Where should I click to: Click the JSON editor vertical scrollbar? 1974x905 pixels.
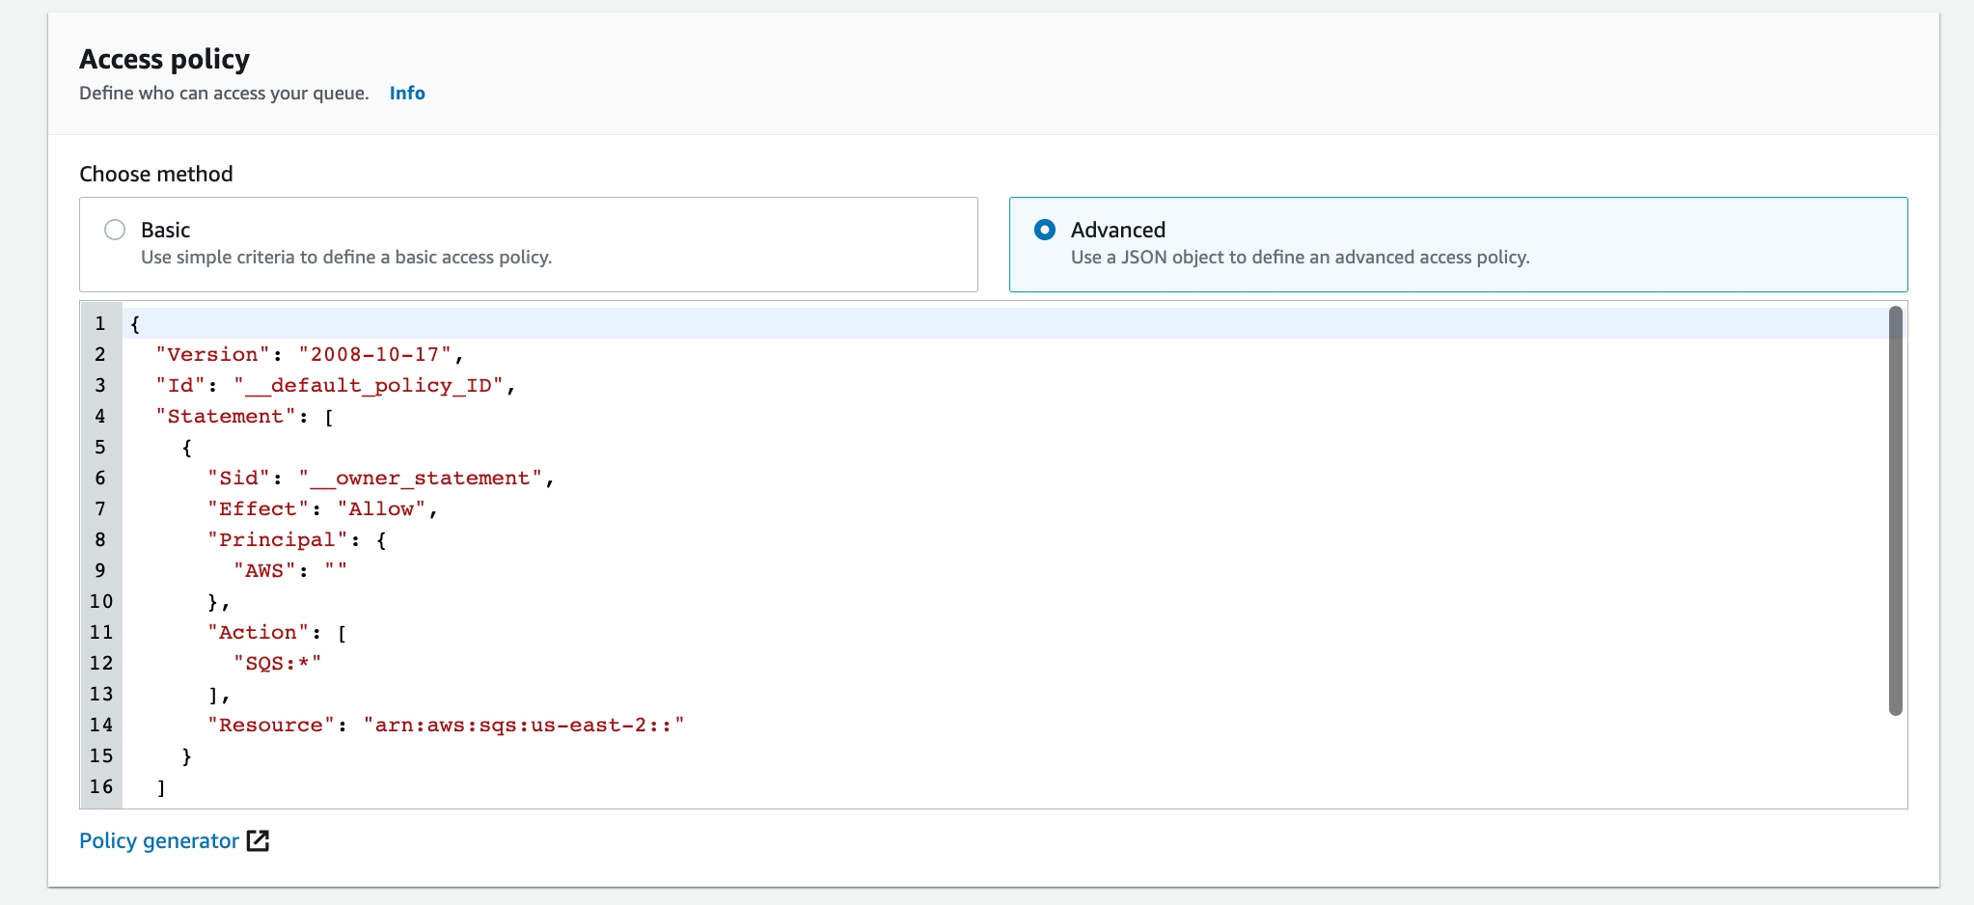point(1895,511)
